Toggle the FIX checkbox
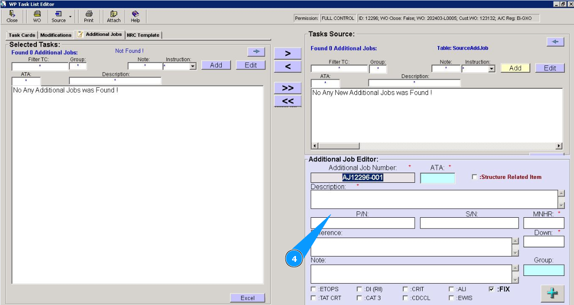The image size is (574, 305). click(492, 289)
